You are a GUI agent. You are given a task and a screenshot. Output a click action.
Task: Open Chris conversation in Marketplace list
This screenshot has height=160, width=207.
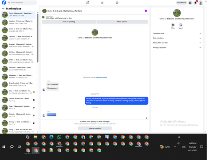pos(18,14)
